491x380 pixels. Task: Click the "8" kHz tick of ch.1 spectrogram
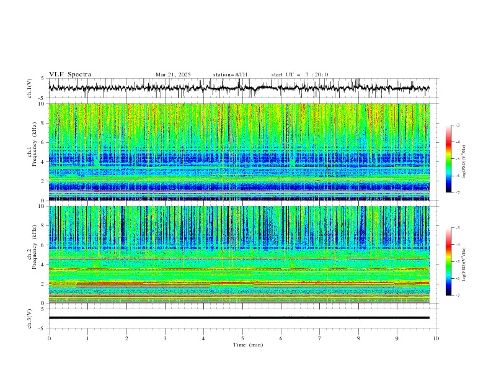[43, 123]
